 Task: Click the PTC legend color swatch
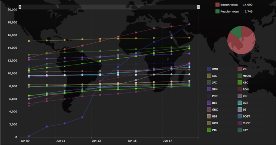(209, 130)
